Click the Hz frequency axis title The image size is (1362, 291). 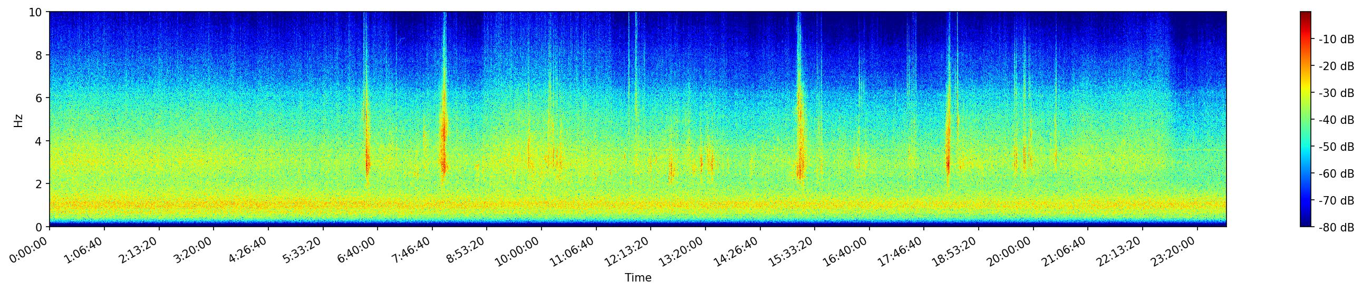[x=18, y=120]
